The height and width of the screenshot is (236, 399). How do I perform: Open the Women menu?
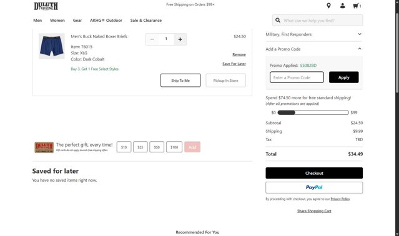point(57,21)
